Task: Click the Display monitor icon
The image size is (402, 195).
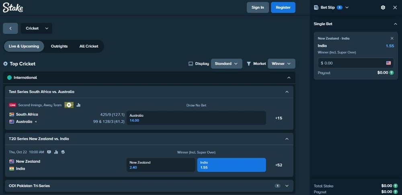Action: pyautogui.click(x=191, y=64)
